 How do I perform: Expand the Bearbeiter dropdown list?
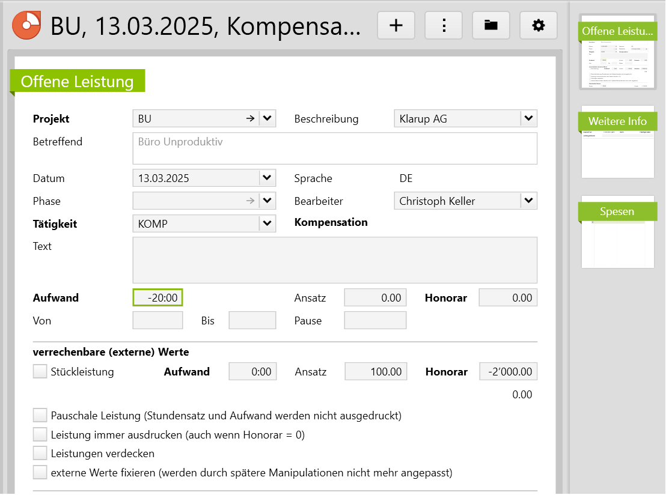click(x=528, y=201)
